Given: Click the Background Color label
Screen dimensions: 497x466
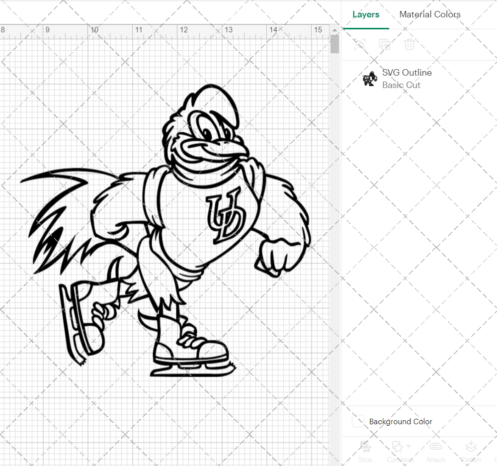Looking at the screenshot, I should [401, 421].
